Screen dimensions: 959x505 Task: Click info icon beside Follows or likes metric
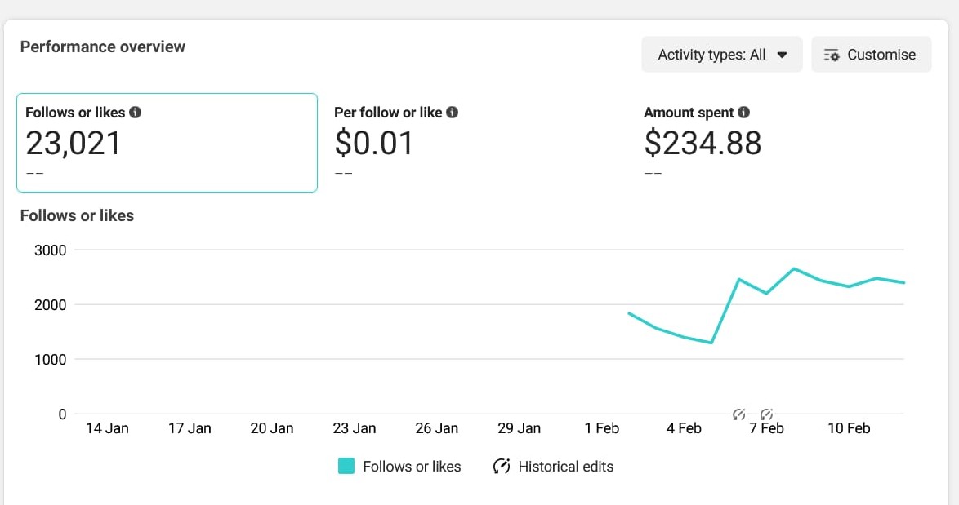point(136,113)
